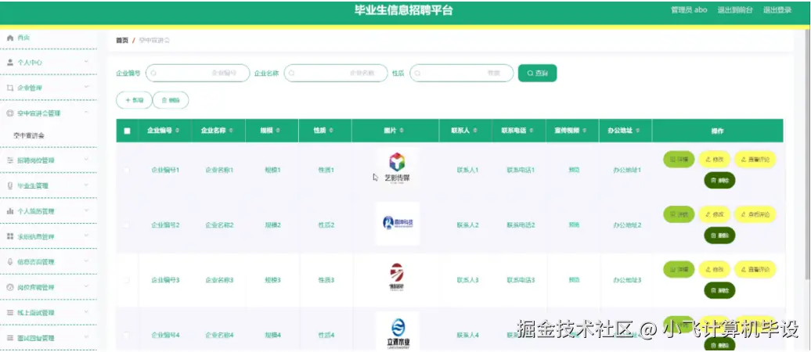This screenshot has height=352, width=811.
Task: Click the search icon inside 企业名称 field
Action: [292, 74]
